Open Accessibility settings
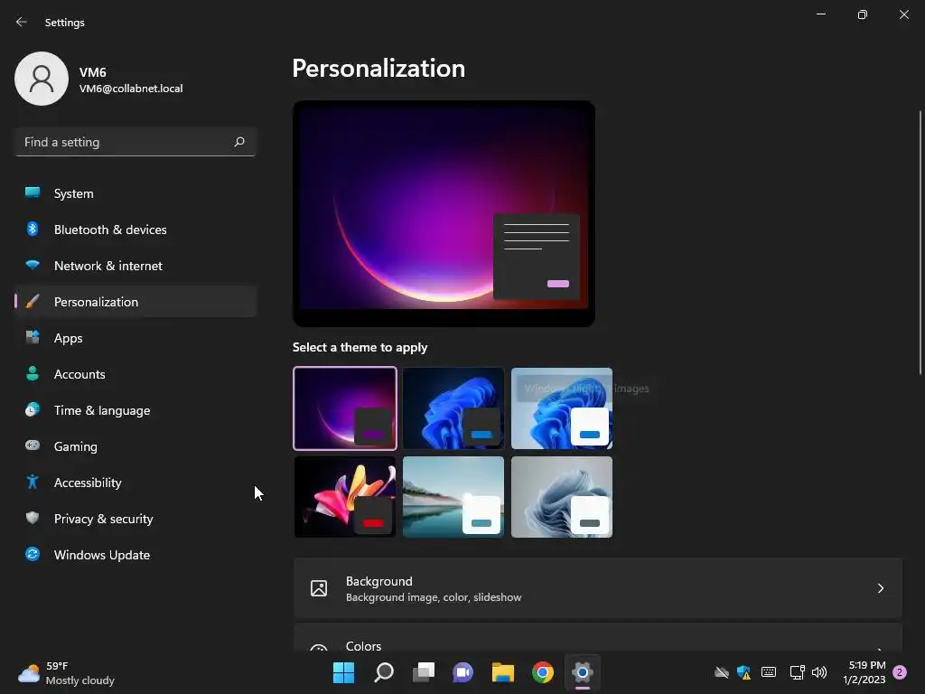The width and height of the screenshot is (925, 694). pyautogui.click(x=135, y=483)
